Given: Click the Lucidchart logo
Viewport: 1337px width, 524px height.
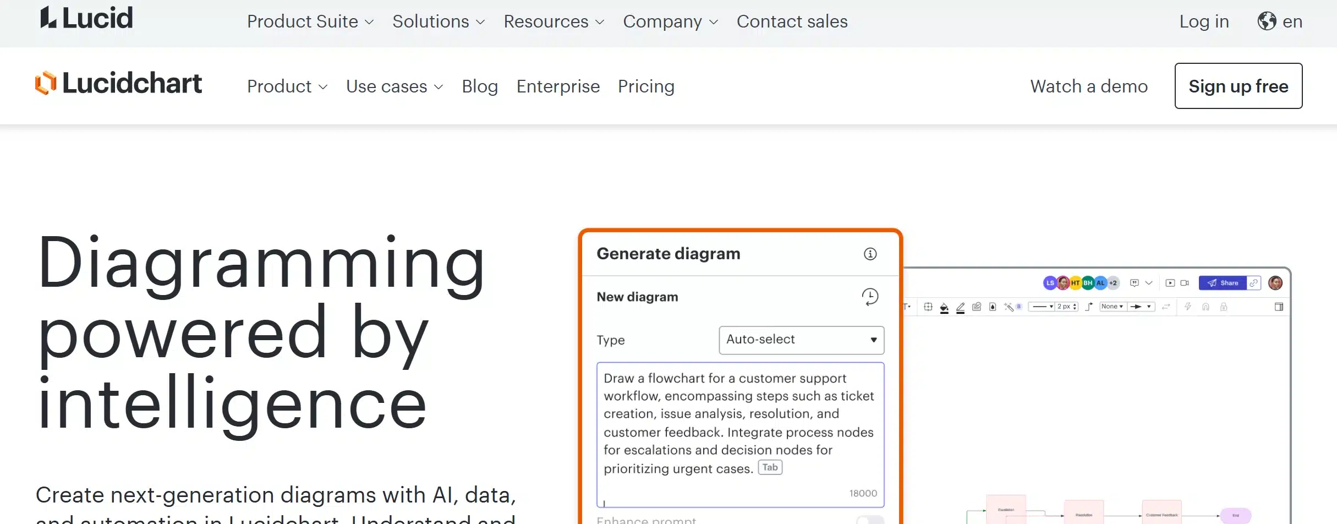Looking at the screenshot, I should (118, 84).
